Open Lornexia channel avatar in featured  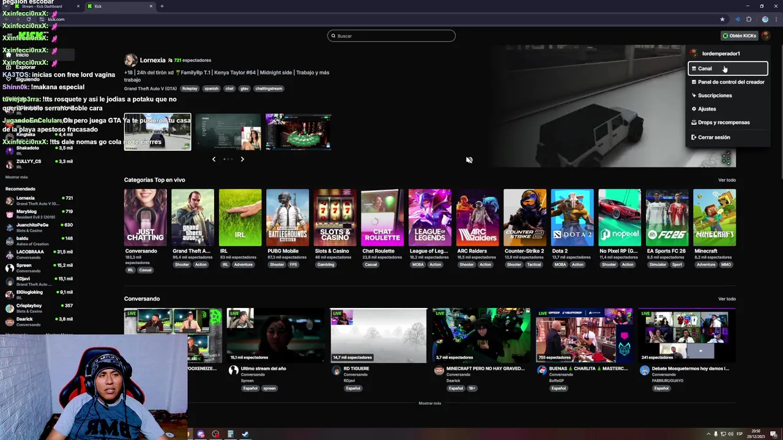click(x=130, y=60)
